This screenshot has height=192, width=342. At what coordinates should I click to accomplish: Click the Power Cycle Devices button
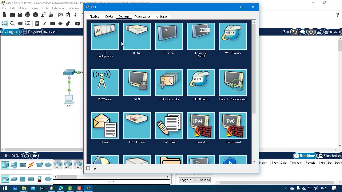pyautogui.click(x=26, y=156)
